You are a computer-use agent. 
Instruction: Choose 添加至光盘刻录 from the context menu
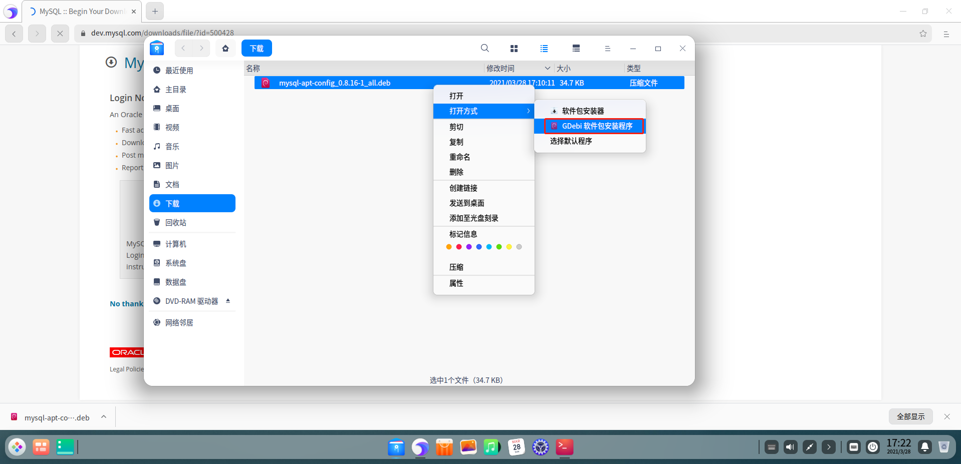point(484,218)
